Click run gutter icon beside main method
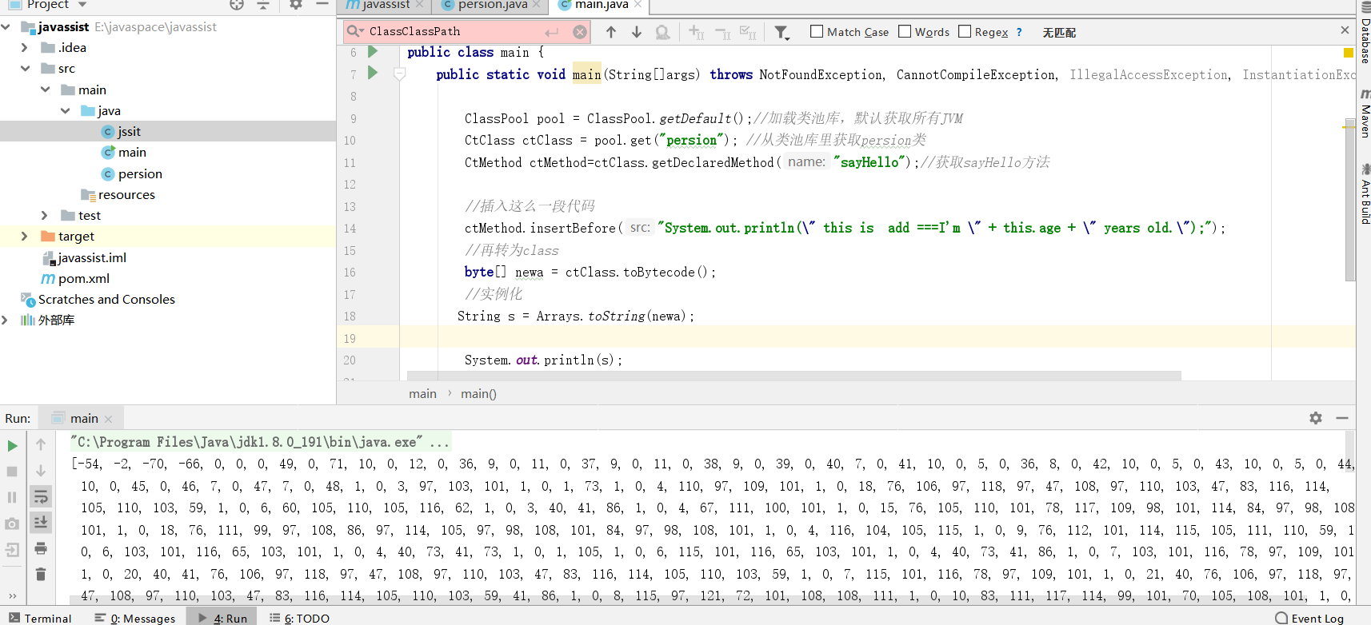Screen dimensions: 1371x625 [373, 73]
